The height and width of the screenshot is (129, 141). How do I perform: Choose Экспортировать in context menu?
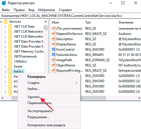(49, 111)
